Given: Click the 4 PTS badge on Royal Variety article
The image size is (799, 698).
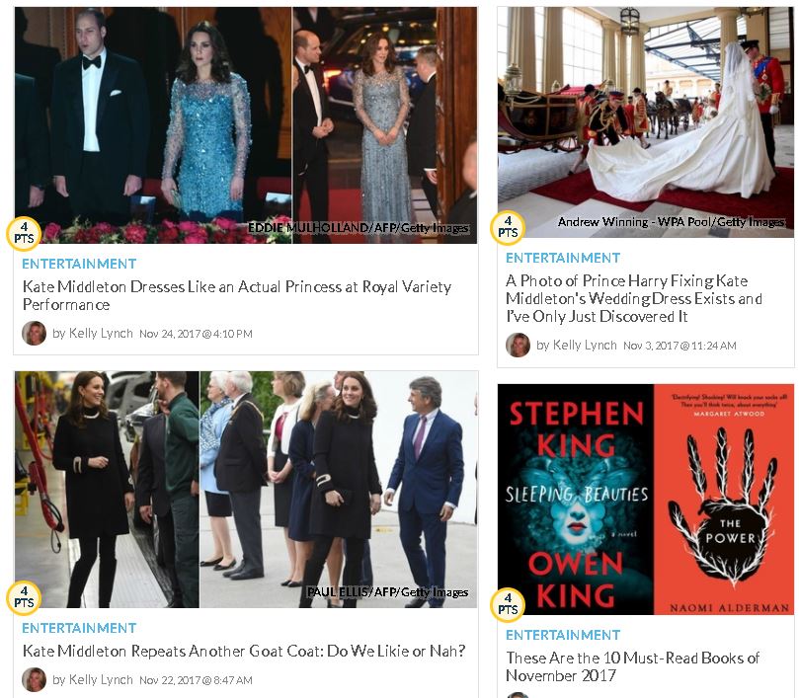Looking at the screenshot, I should tap(24, 234).
